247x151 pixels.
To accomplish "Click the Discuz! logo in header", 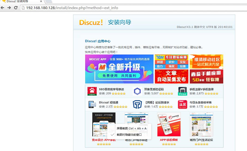I will 91,23.
